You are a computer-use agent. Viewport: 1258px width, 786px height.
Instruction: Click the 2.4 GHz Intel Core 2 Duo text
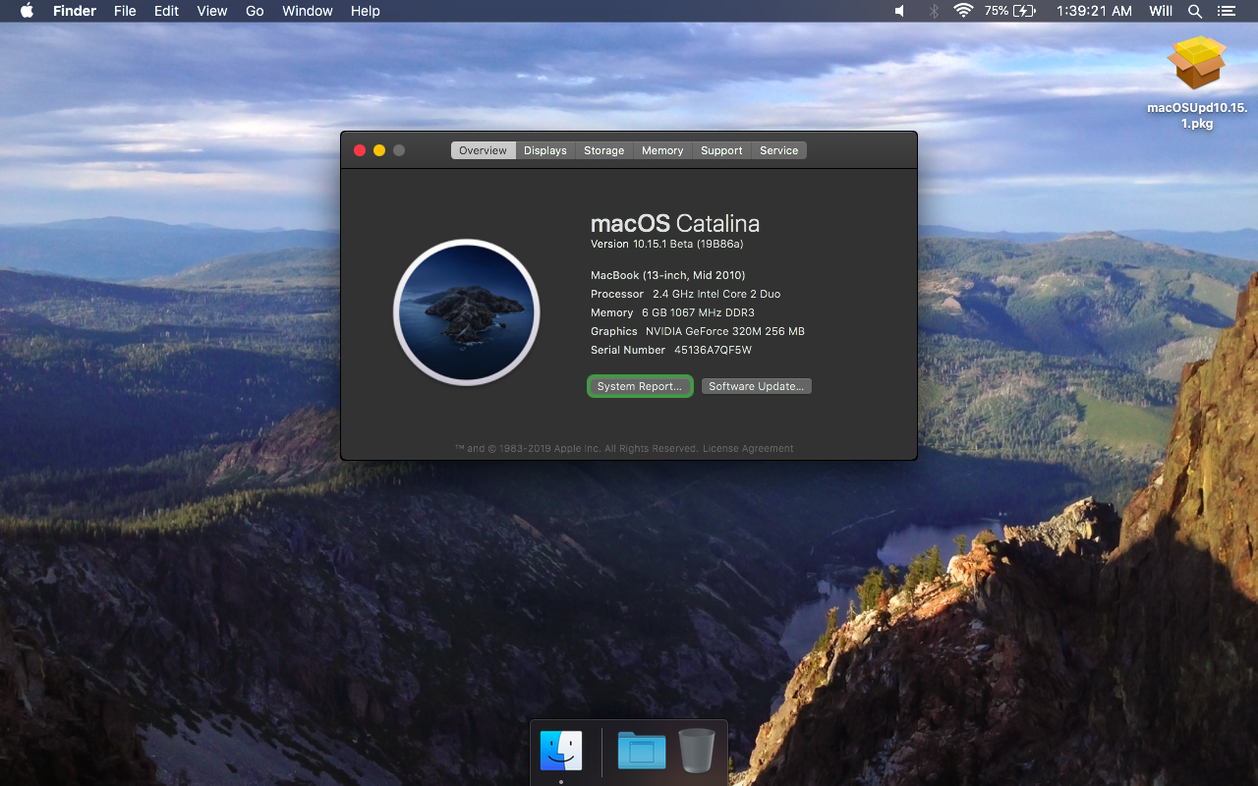(x=716, y=294)
